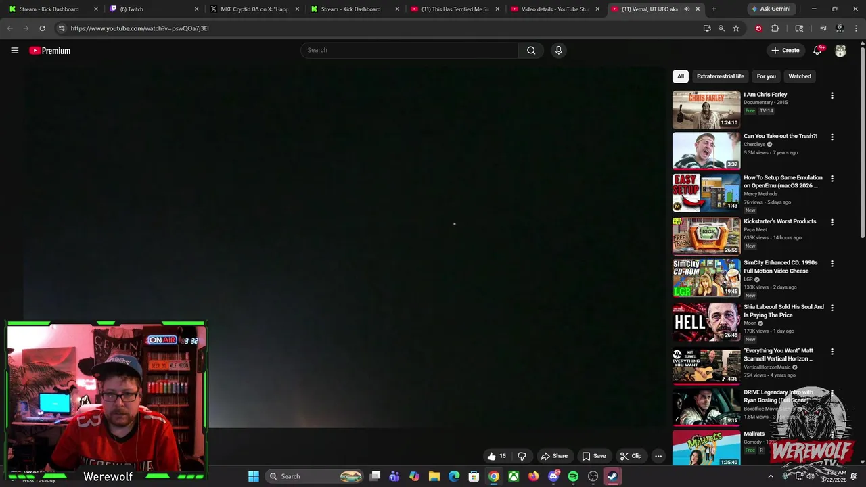Open the DRIVE Legendary Intro thumbnail

(706, 407)
